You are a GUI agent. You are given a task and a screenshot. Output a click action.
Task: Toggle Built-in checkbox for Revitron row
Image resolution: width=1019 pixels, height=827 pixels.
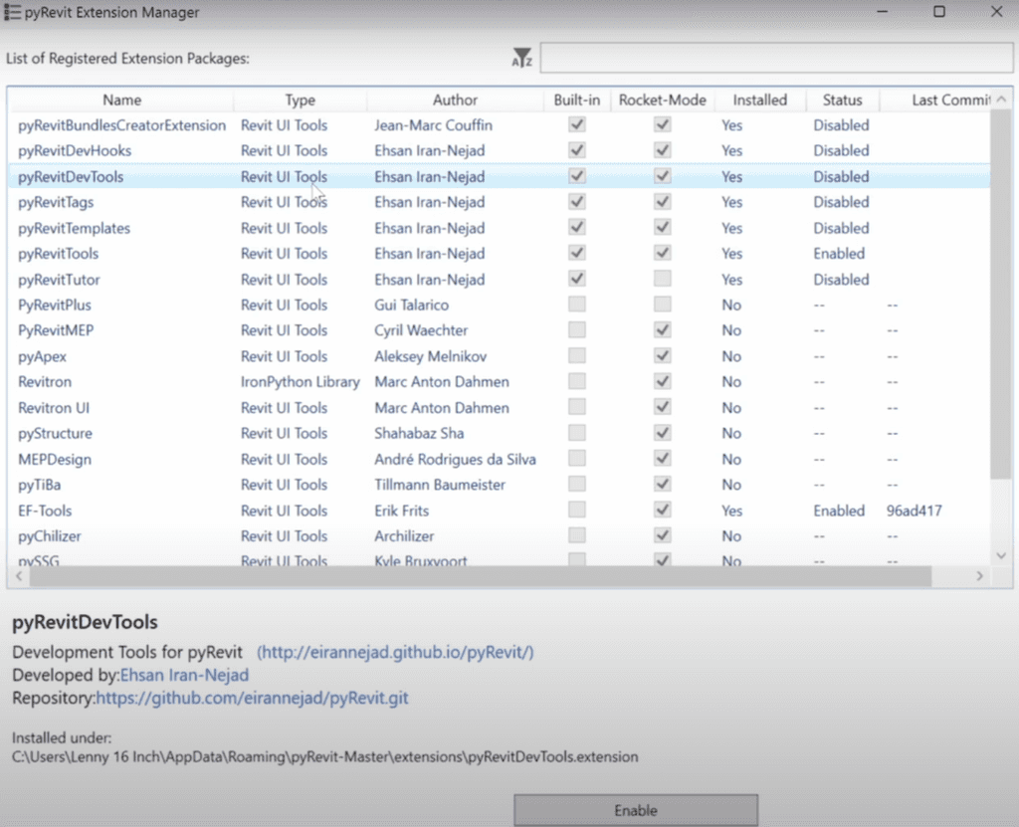click(x=576, y=381)
